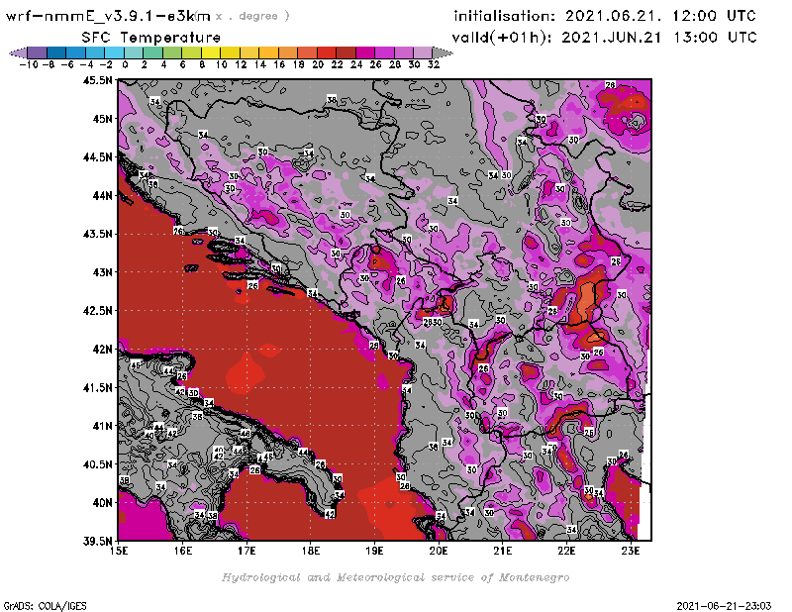
Task: Click the 10 value under the legend
Action: [221, 64]
